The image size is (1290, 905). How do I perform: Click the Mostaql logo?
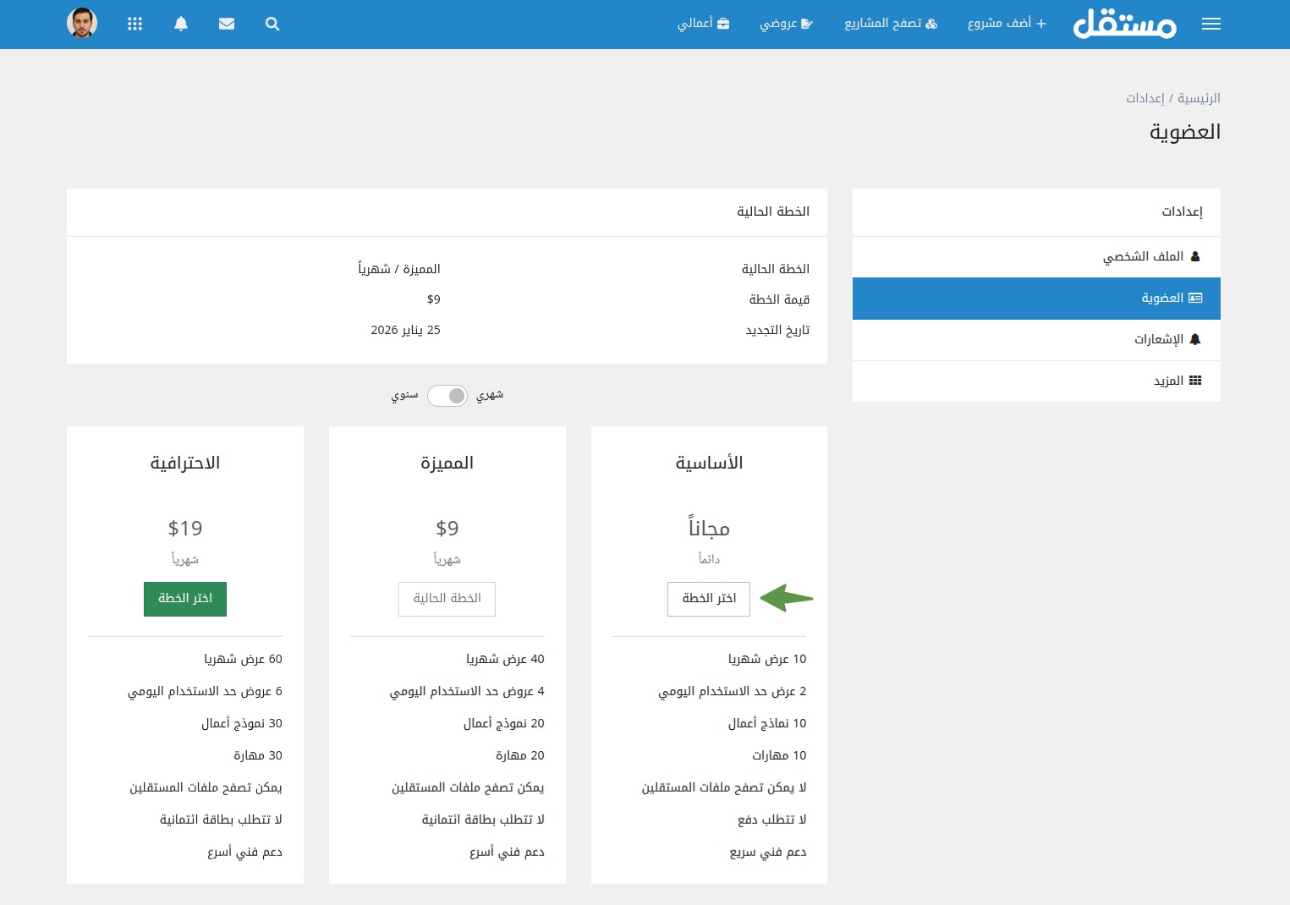coord(1124,24)
